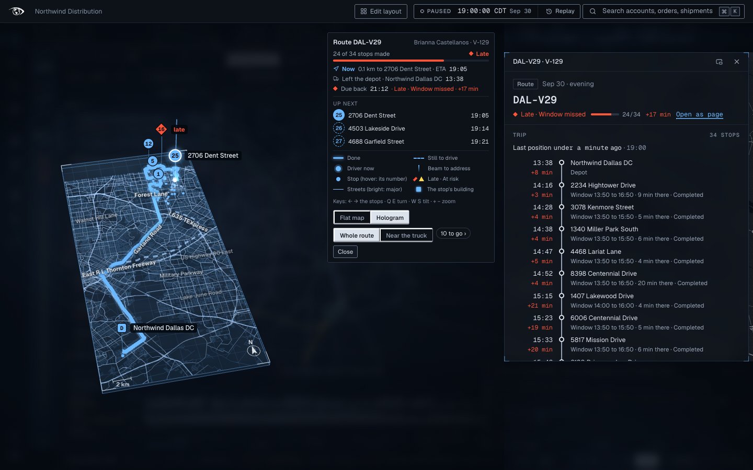Click the depot D marker on the map
The image size is (753, 470).
coord(122,328)
